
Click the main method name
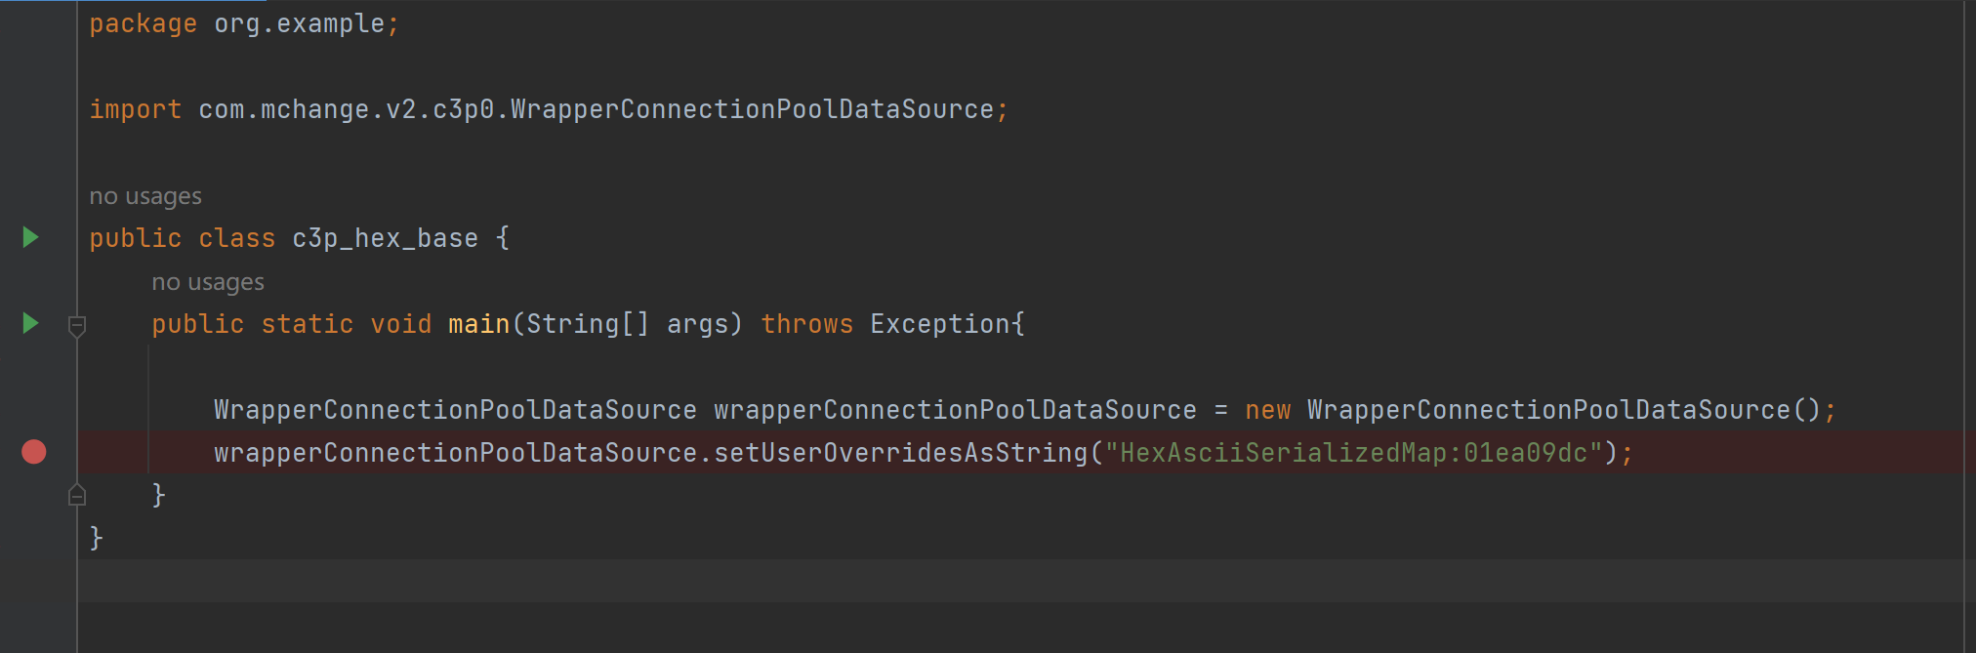[x=478, y=324]
